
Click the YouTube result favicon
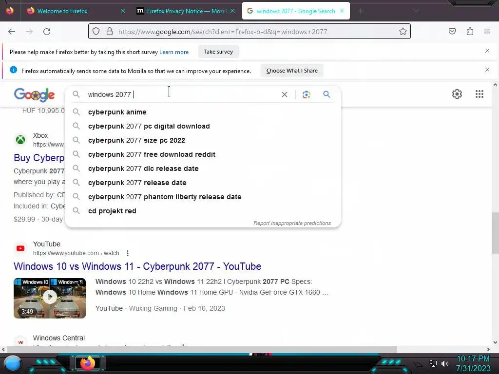[x=20, y=248]
